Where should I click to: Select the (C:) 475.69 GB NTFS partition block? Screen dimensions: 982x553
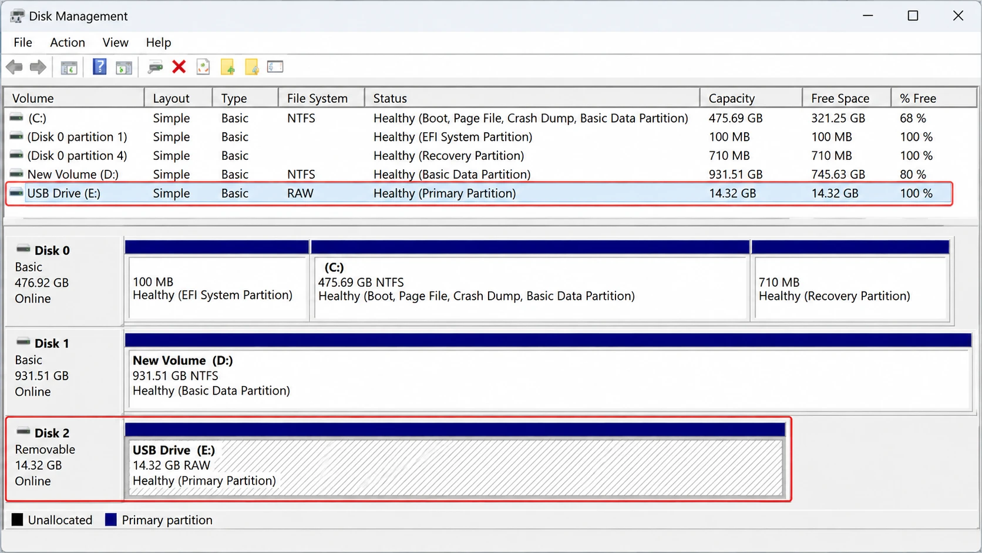click(x=530, y=280)
